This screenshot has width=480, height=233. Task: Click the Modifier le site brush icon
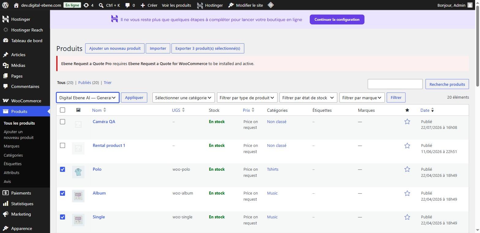(231, 5)
